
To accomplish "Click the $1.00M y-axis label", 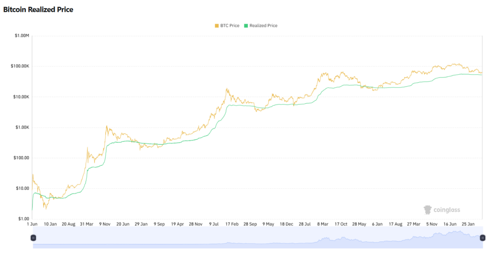I will [22, 36].
